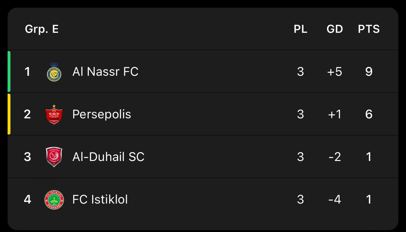
Task: Click the yellow position marker bar
Action: 9,114
